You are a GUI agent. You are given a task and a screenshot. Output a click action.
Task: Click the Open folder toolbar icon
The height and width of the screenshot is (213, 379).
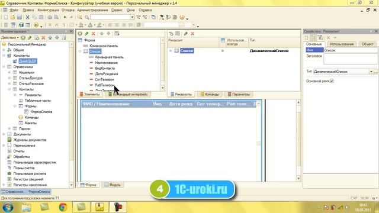pyautogui.click(x=12, y=17)
